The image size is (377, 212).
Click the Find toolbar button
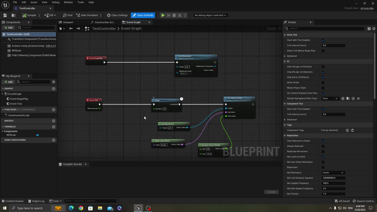[67, 15]
